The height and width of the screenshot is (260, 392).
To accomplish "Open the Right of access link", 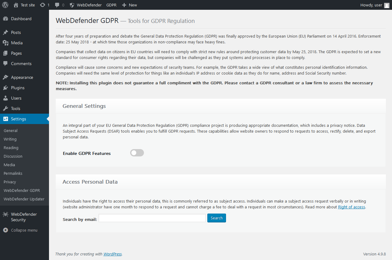I will 351,207.
